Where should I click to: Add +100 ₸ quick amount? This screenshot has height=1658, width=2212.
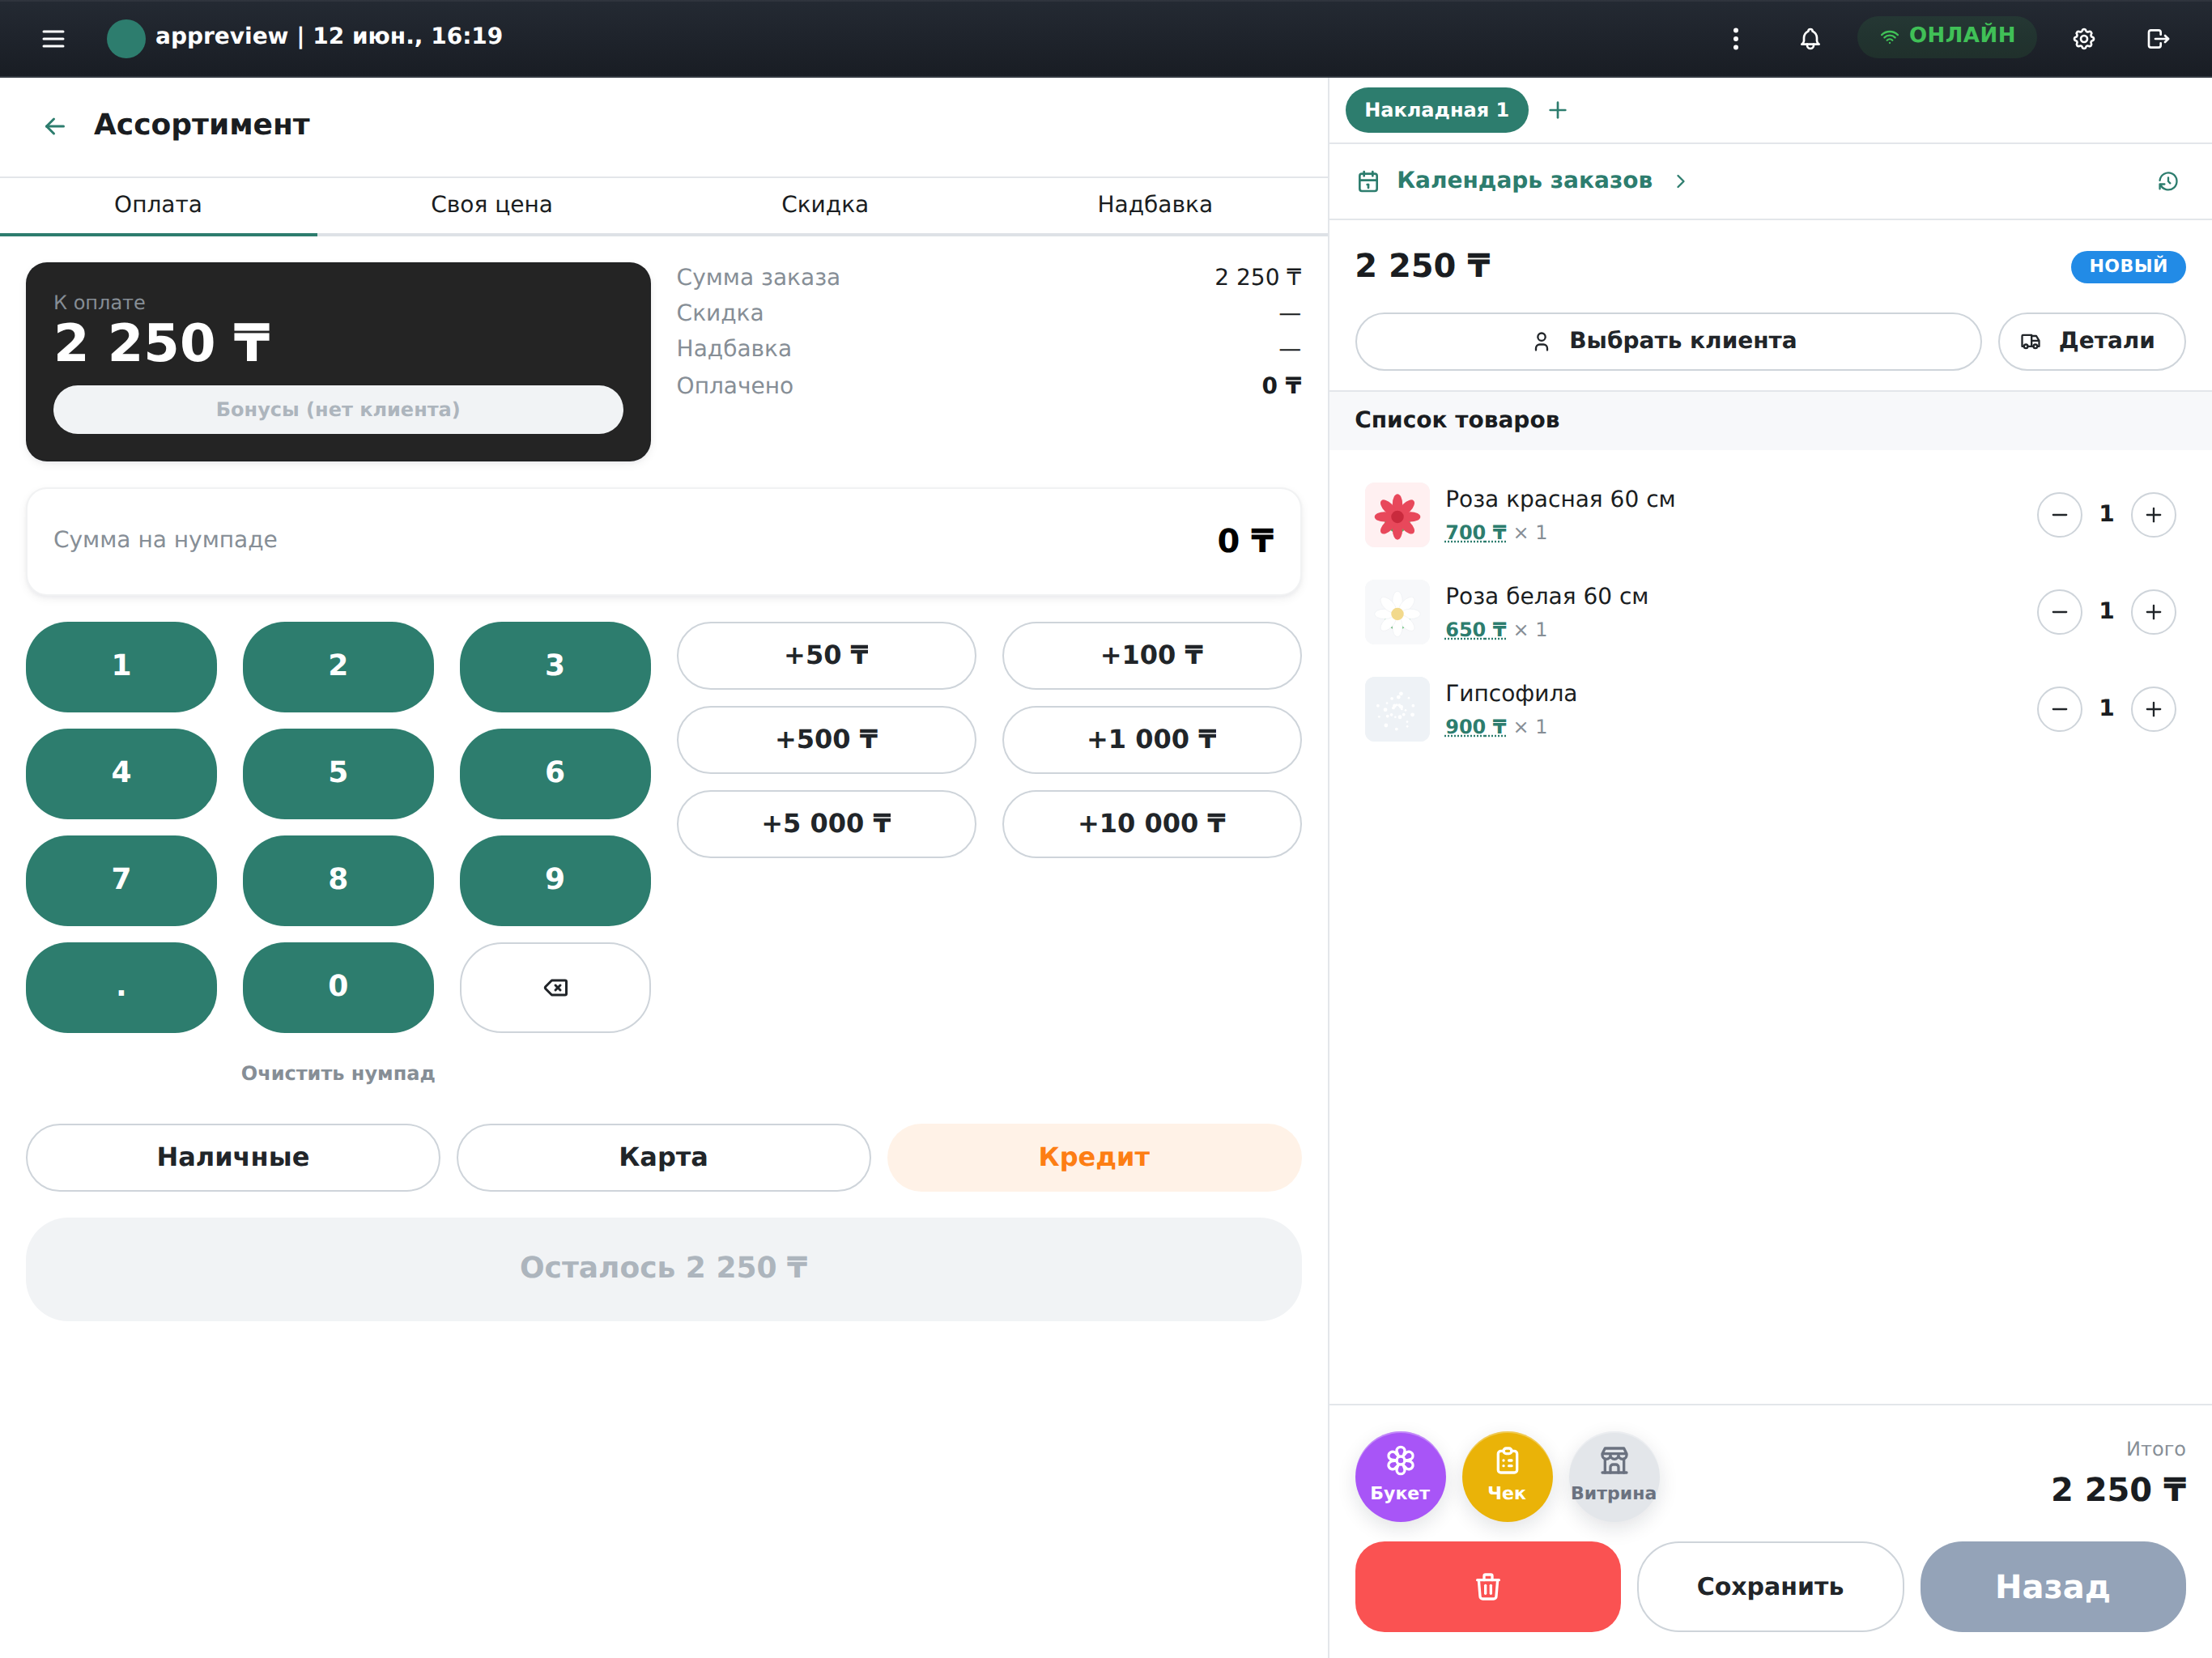coord(1151,656)
